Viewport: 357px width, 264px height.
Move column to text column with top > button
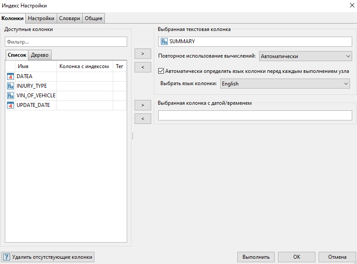coord(143,53)
